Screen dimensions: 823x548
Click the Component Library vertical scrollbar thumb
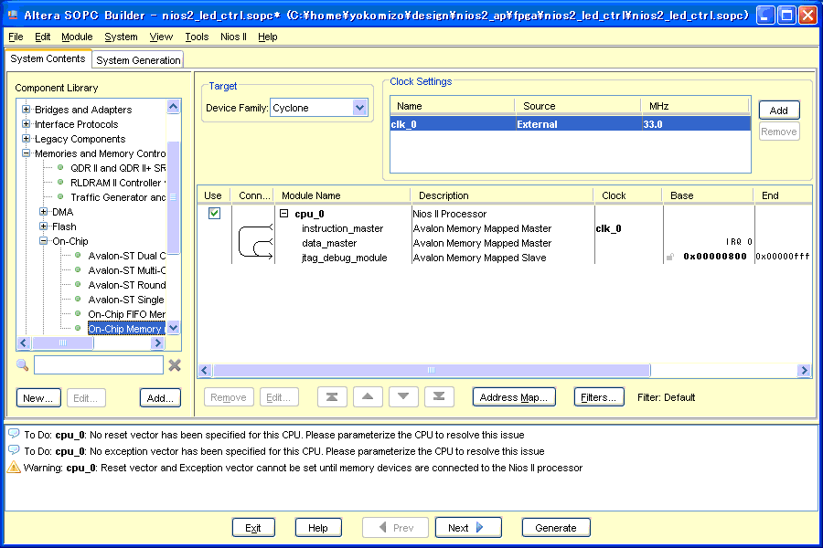coord(173,197)
